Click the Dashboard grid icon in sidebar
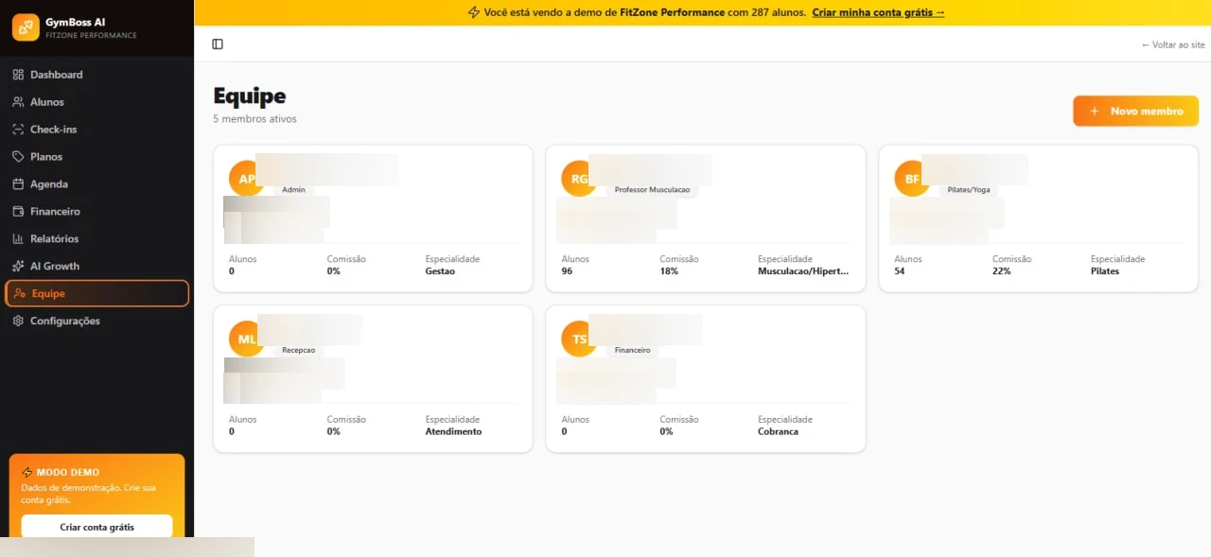 pos(18,75)
